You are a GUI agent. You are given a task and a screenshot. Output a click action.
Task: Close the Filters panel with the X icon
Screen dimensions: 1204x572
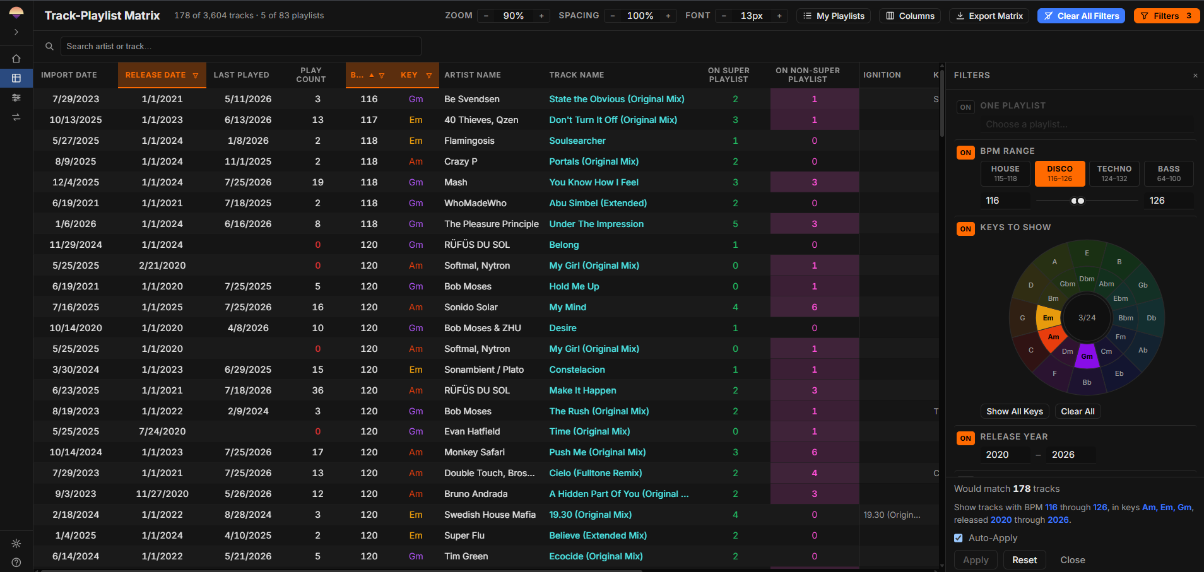[1195, 76]
